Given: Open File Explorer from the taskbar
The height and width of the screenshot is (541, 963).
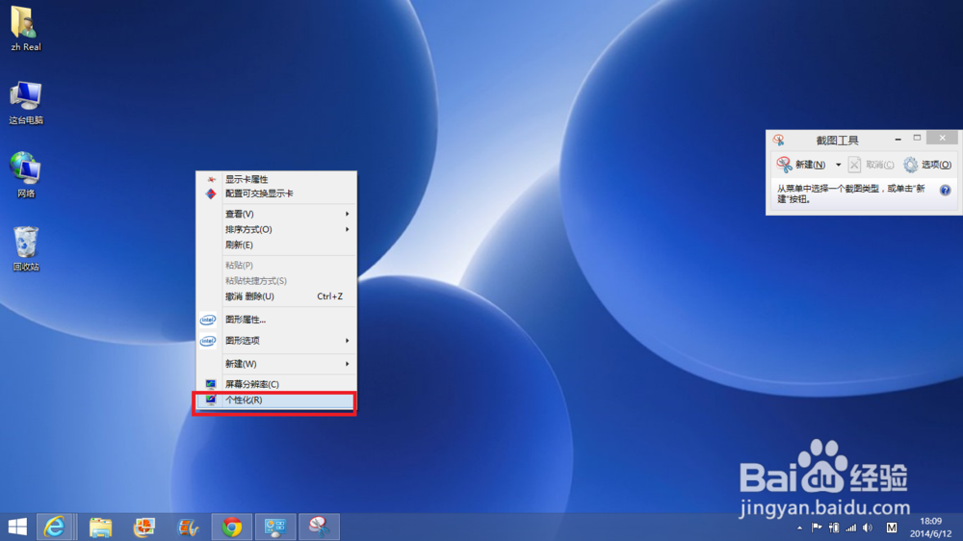Looking at the screenshot, I should pos(100,527).
